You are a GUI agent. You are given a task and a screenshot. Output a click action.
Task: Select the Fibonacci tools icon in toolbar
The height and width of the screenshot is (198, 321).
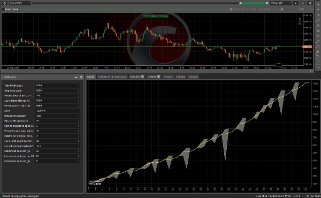(318, 31)
